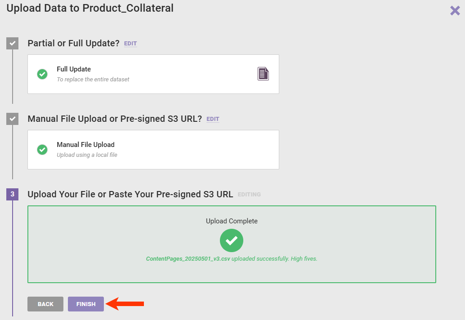
Task: Close the Upload Data dialog
Action: (455, 10)
